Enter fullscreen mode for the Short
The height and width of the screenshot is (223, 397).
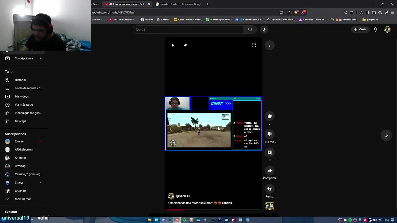[x=254, y=45]
